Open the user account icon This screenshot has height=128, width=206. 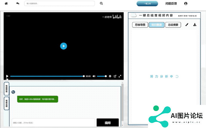186,3
